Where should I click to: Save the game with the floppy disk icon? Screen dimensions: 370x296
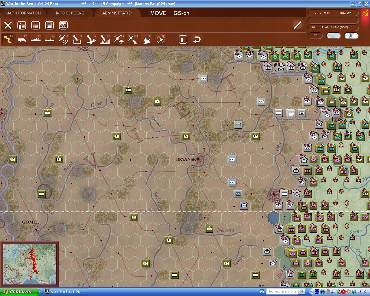[49, 25]
